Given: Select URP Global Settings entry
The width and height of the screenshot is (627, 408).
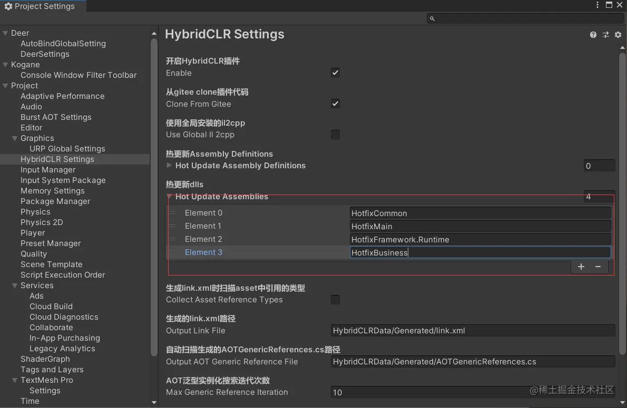Looking at the screenshot, I should click(x=67, y=149).
